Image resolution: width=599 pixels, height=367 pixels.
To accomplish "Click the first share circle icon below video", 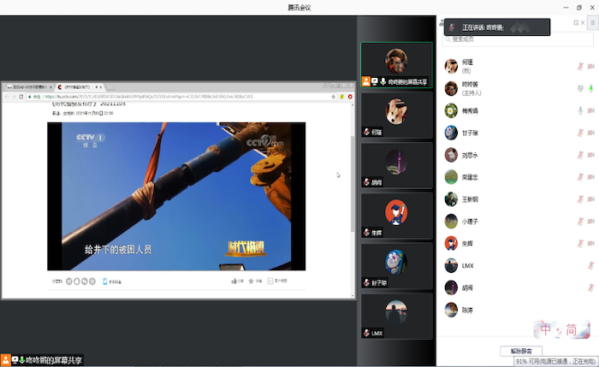I will tap(68, 281).
